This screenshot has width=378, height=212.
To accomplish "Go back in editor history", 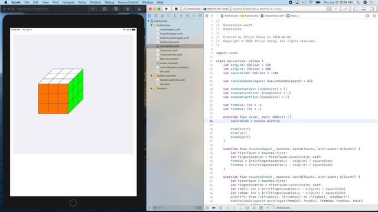I will pos(212,16).
